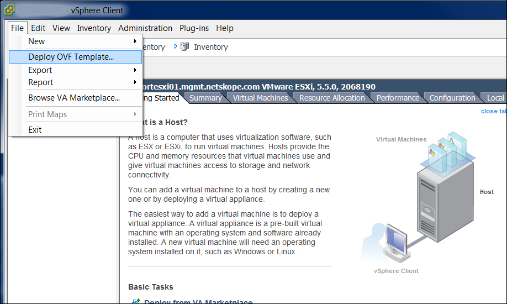
Task: Click the vSphere Client title bar logo
Action: (x=10, y=10)
